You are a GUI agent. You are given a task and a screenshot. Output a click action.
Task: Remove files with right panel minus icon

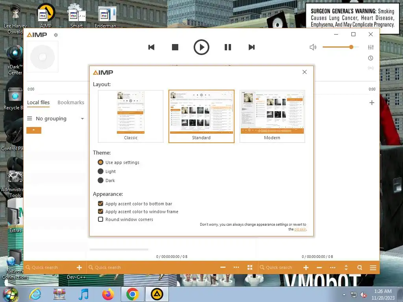pyautogui.click(x=319, y=267)
